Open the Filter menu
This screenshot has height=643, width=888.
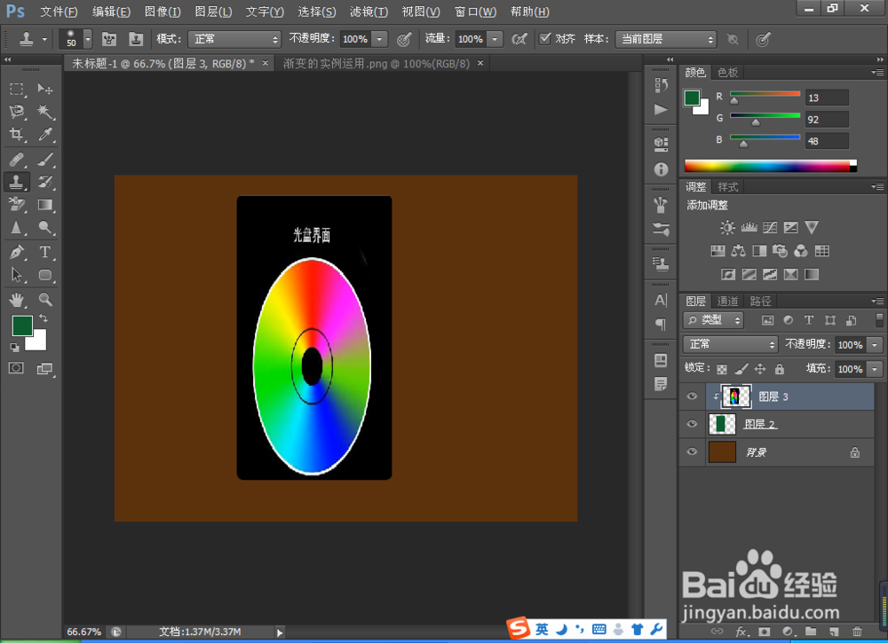pos(369,12)
